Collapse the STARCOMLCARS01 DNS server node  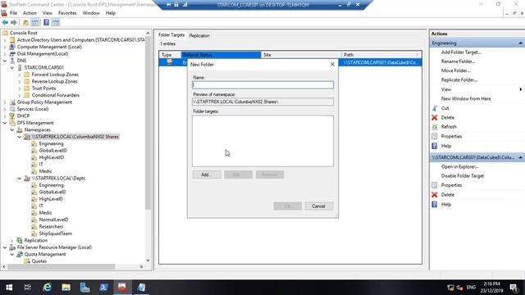[12, 67]
